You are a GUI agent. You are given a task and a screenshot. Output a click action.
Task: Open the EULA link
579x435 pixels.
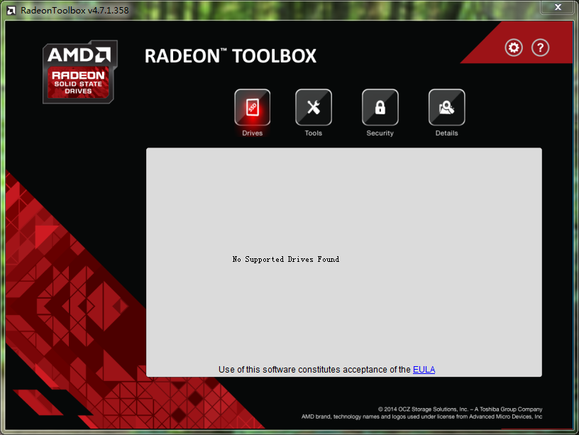pyautogui.click(x=424, y=369)
